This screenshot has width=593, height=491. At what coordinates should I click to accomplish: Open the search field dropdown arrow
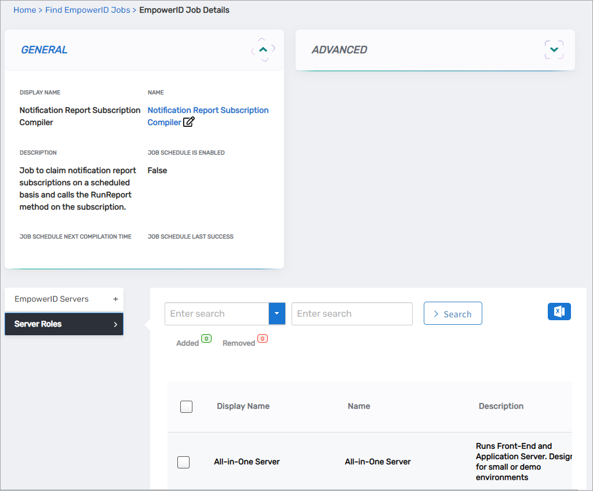tap(277, 313)
